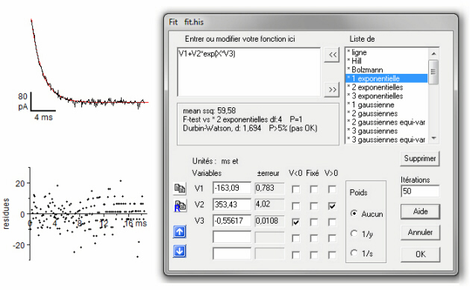Click the empty fourth variable field
The width and height of the screenshot is (470, 290).
[x=232, y=237]
